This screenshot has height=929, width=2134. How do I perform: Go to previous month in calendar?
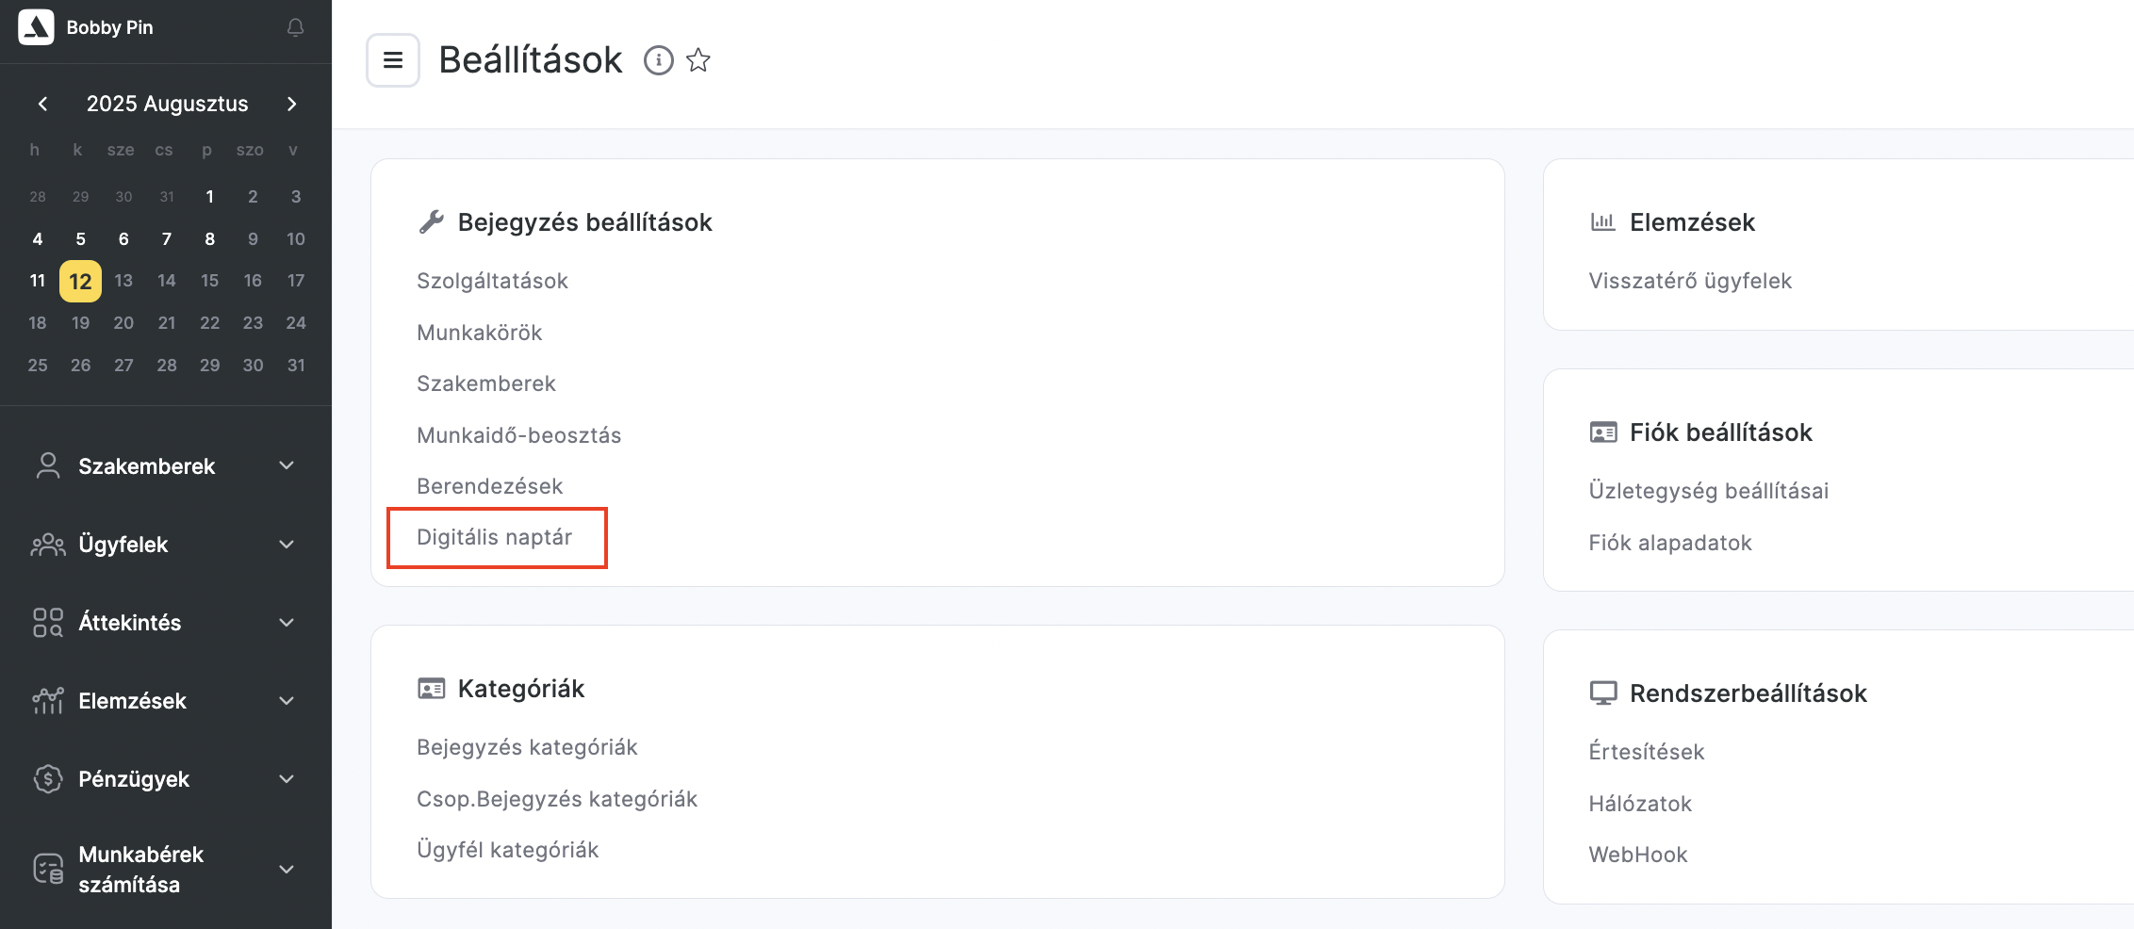pyautogui.click(x=42, y=104)
